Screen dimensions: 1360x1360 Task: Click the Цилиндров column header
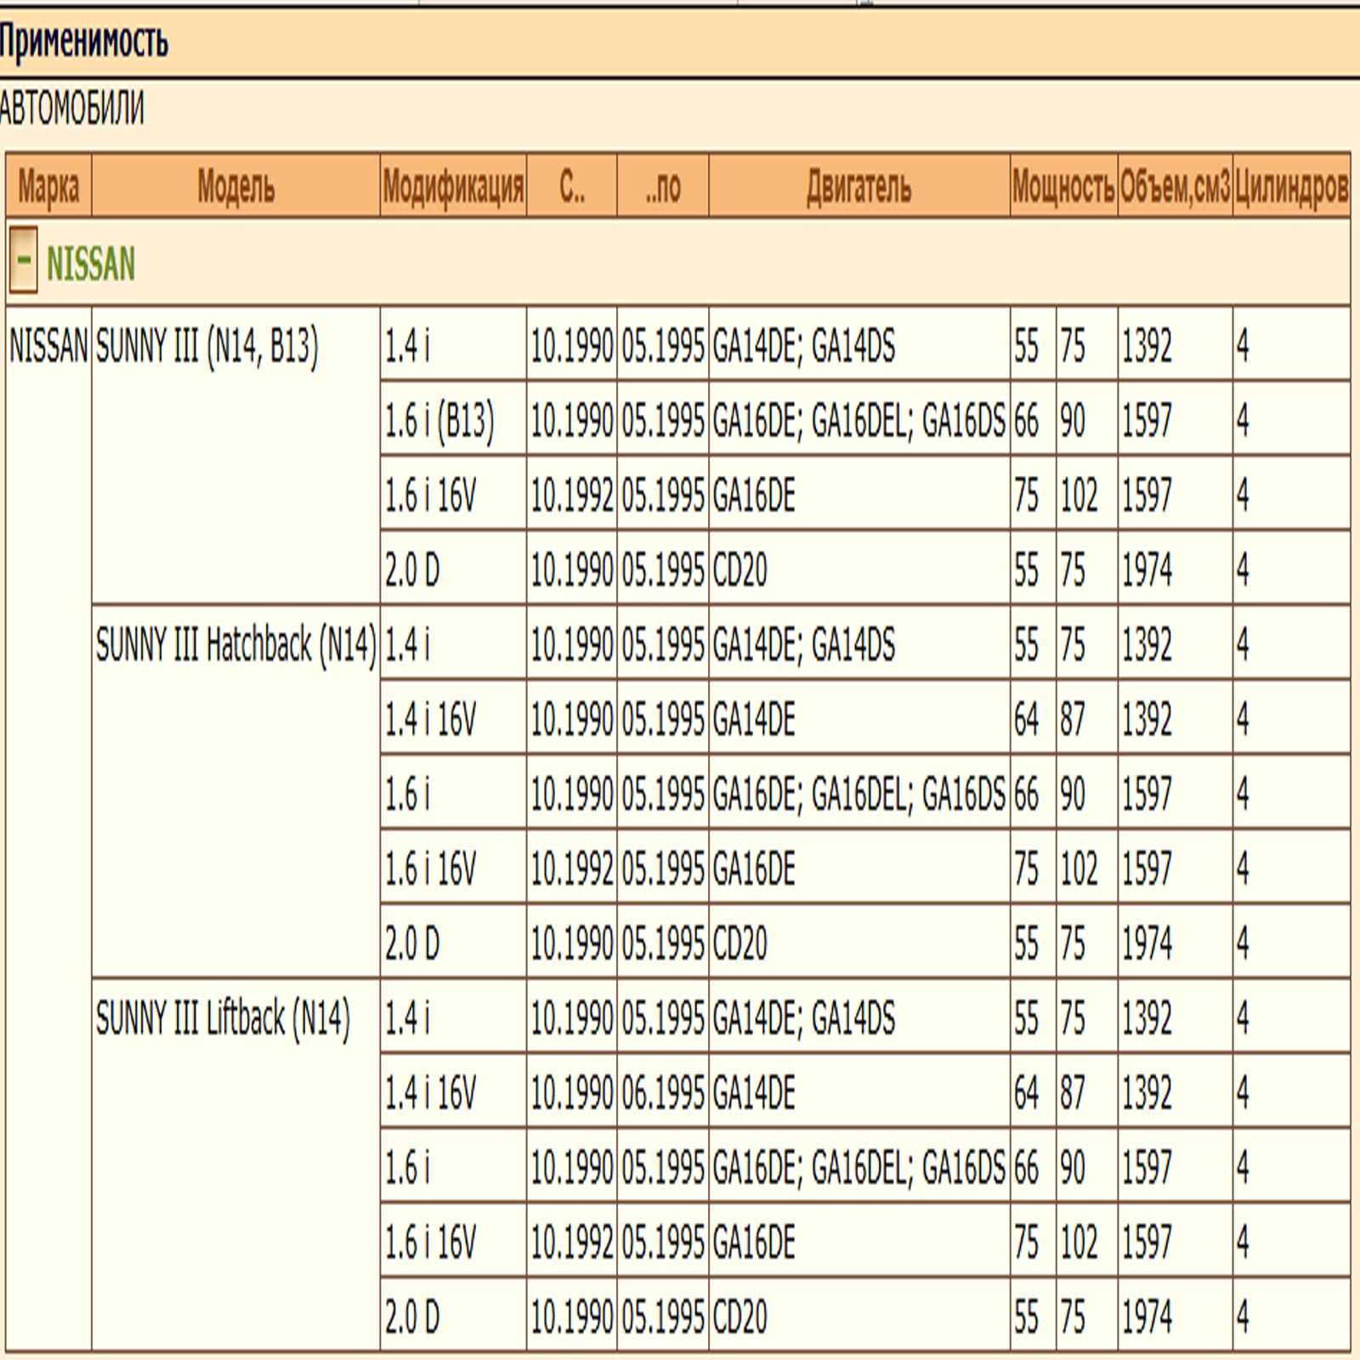(1291, 186)
